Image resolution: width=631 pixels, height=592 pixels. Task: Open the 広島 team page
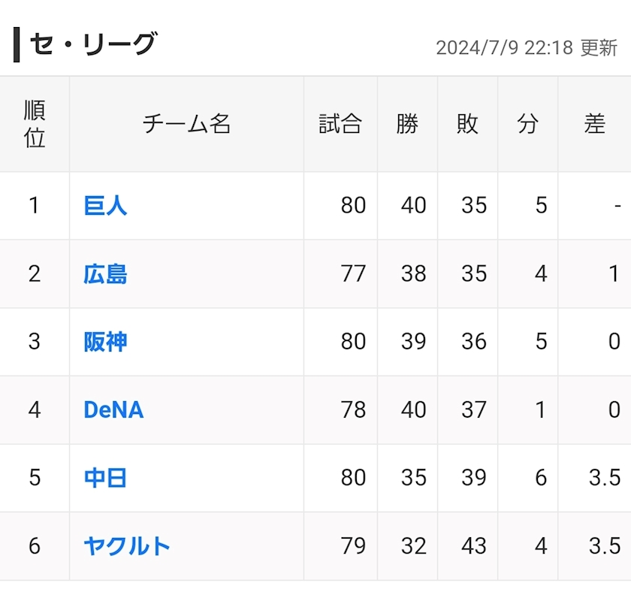[105, 273]
